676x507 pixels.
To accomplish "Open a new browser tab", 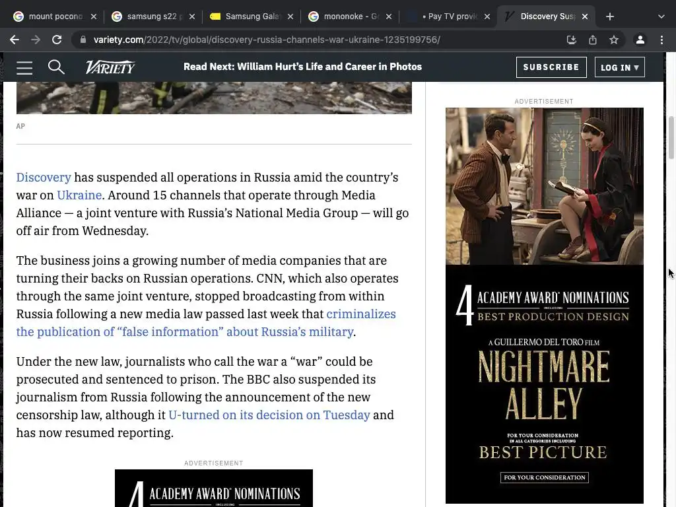I will (x=609, y=17).
